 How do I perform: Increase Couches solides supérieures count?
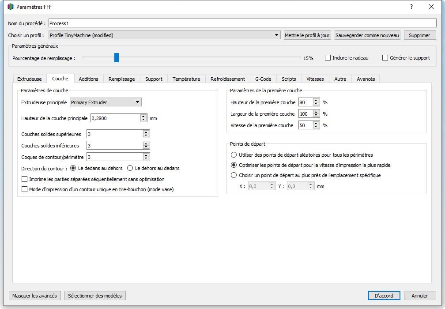[x=146, y=132]
